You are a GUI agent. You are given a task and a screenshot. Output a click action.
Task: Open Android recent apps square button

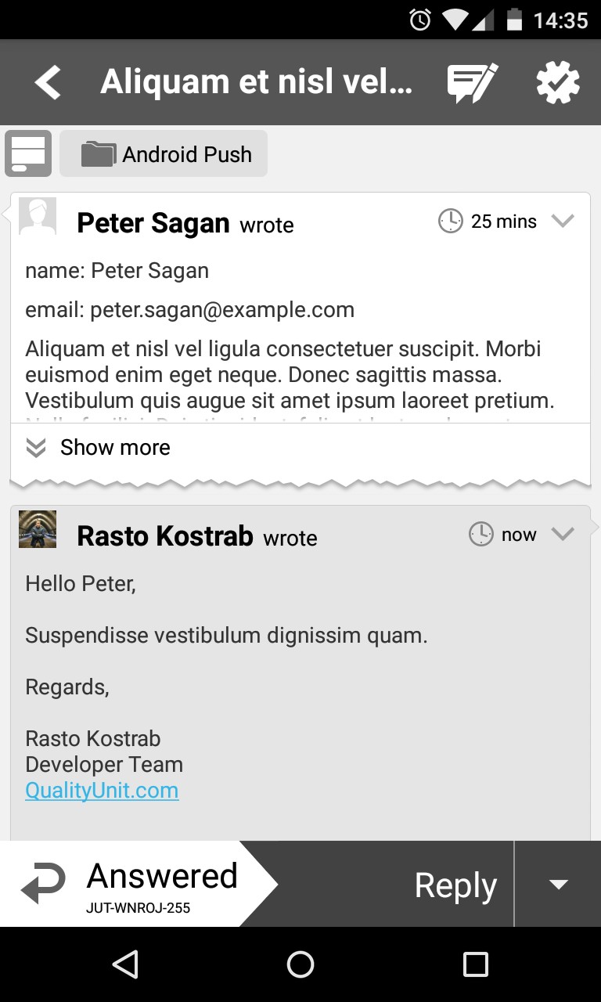pos(475,964)
